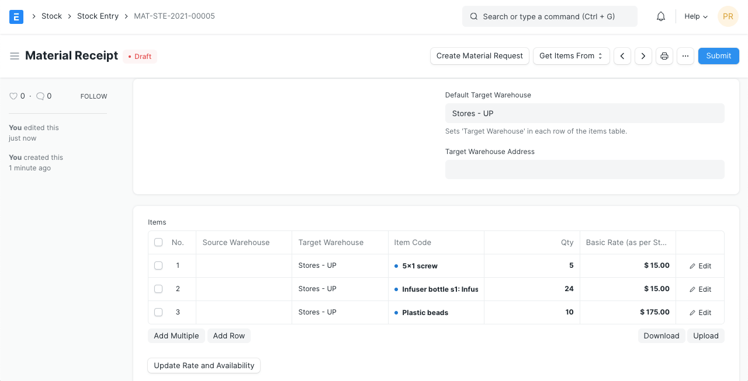Go to next document arrow
The height and width of the screenshot is (381, 748).
(643, 56)
